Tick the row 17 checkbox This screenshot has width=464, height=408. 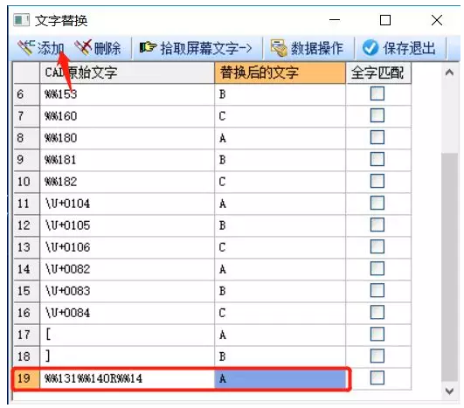pos(377,335)
